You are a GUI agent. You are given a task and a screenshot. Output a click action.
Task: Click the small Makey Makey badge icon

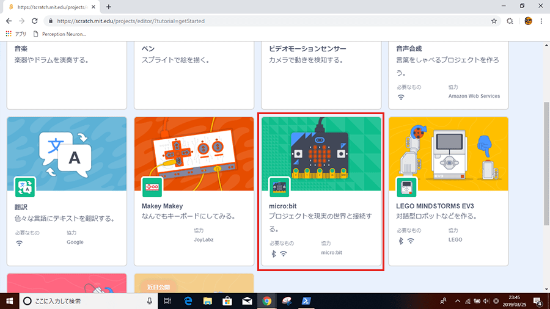coord(152,187)
